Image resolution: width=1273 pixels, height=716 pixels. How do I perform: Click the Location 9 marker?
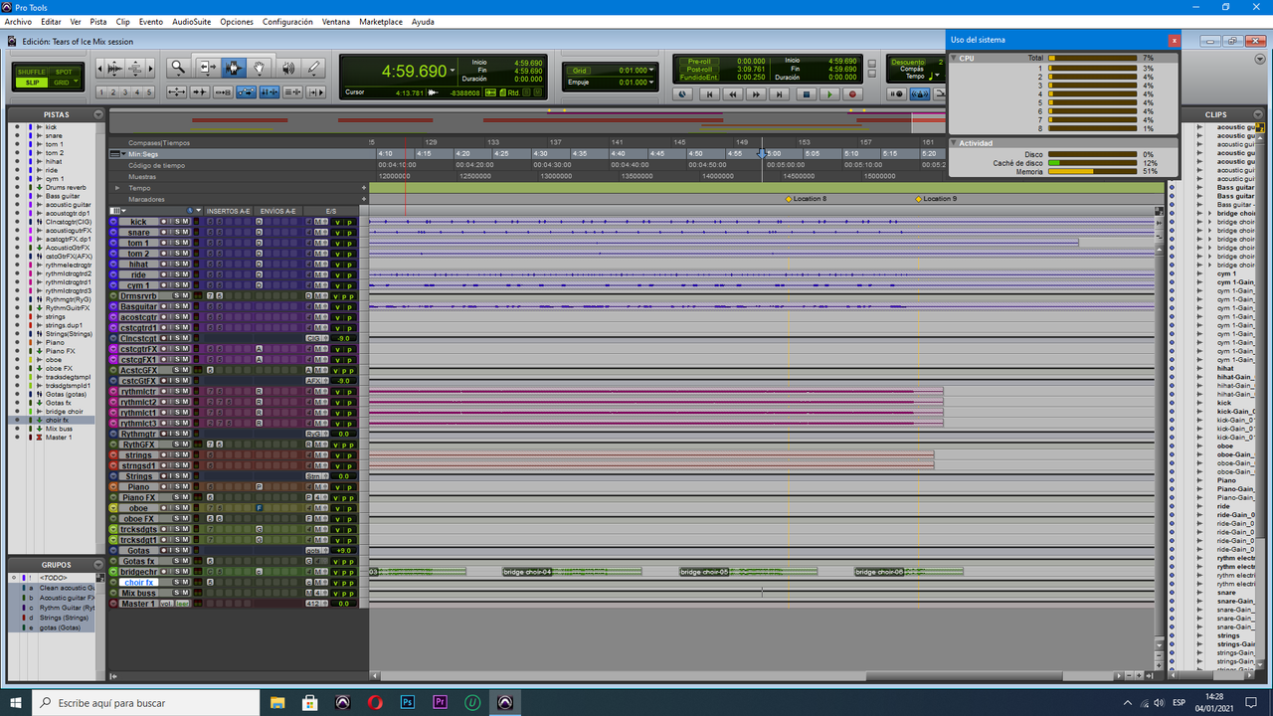click(936, 199)
